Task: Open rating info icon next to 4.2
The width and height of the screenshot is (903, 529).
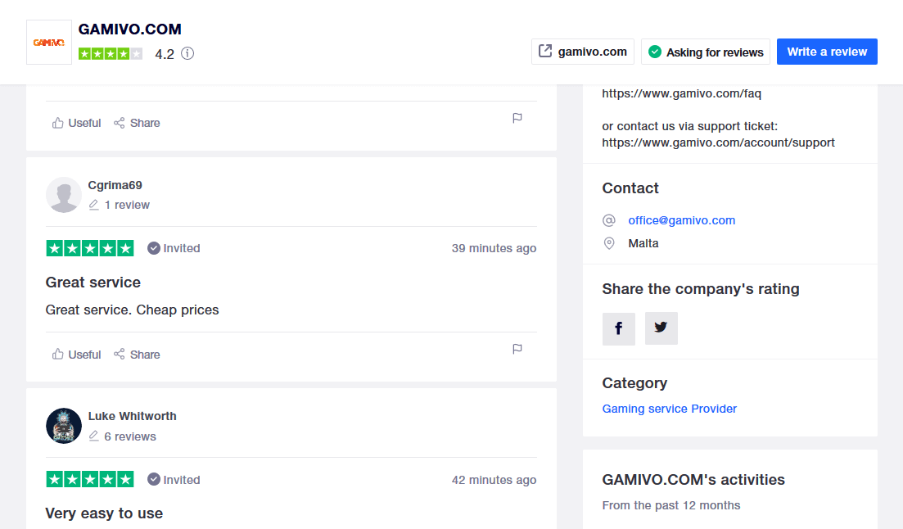Action: (187, 53)
